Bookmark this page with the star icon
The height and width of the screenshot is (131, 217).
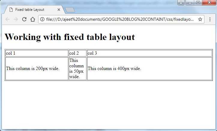click(200, 19)
